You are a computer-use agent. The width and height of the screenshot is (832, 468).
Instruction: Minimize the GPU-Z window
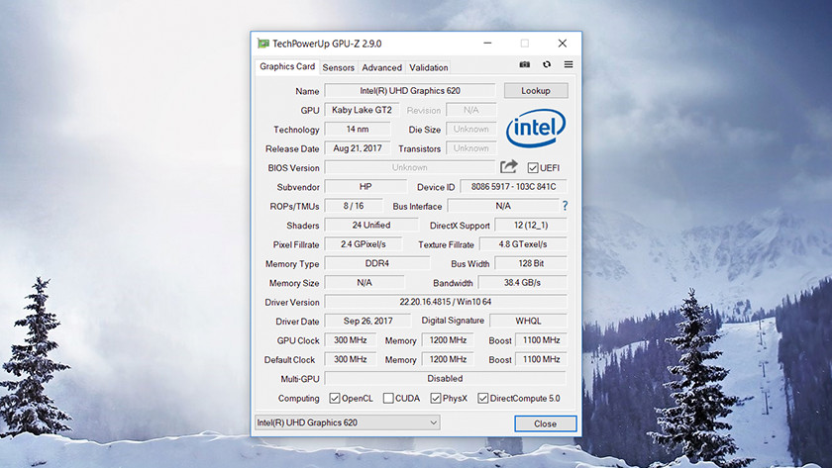487,44
